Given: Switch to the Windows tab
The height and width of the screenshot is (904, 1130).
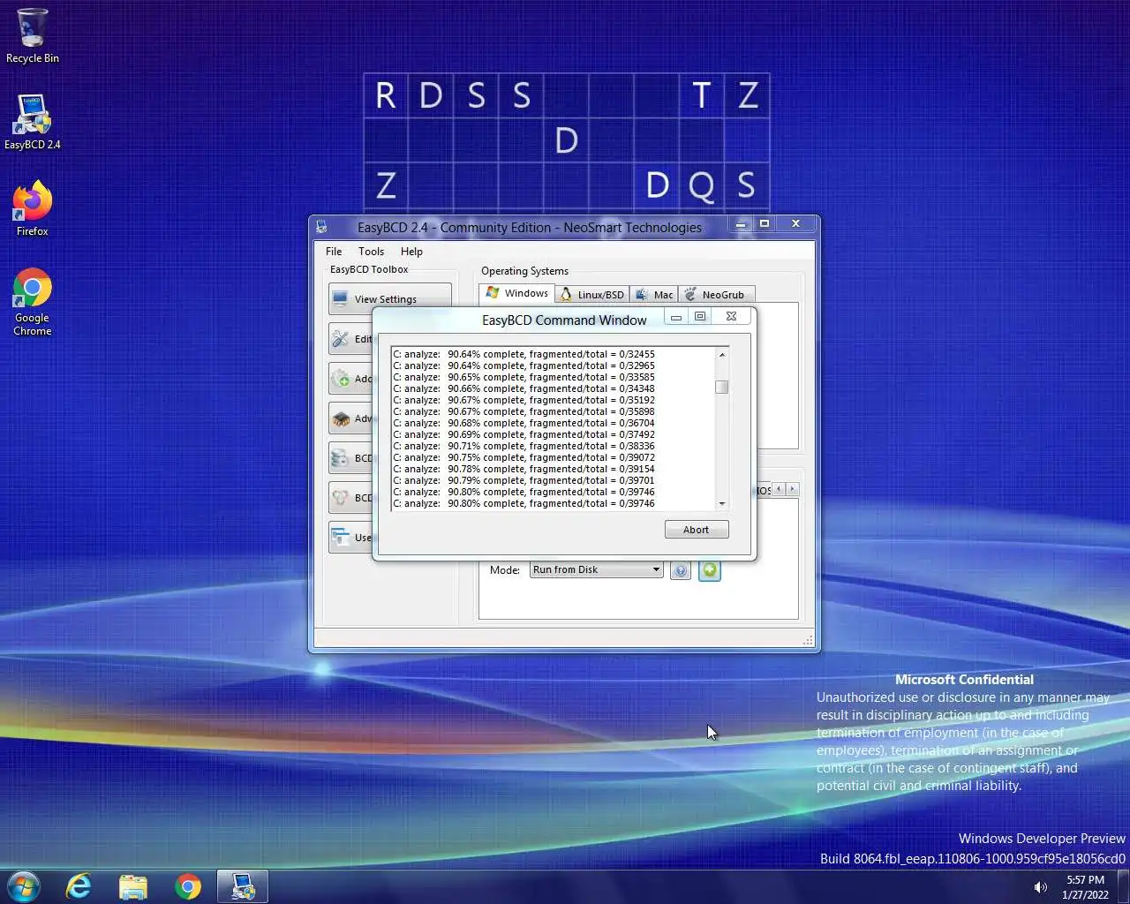Looking at the screenshot, I should pyautogui.click(x=517, y=293).
